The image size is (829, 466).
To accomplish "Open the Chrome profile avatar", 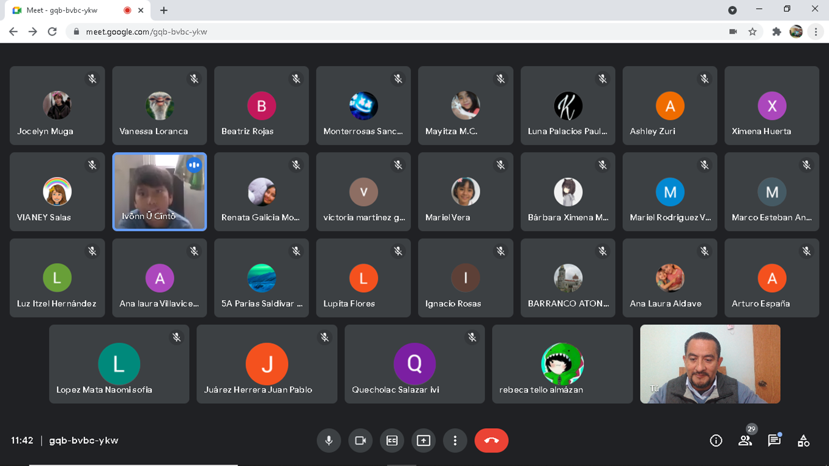I will 796,32.
